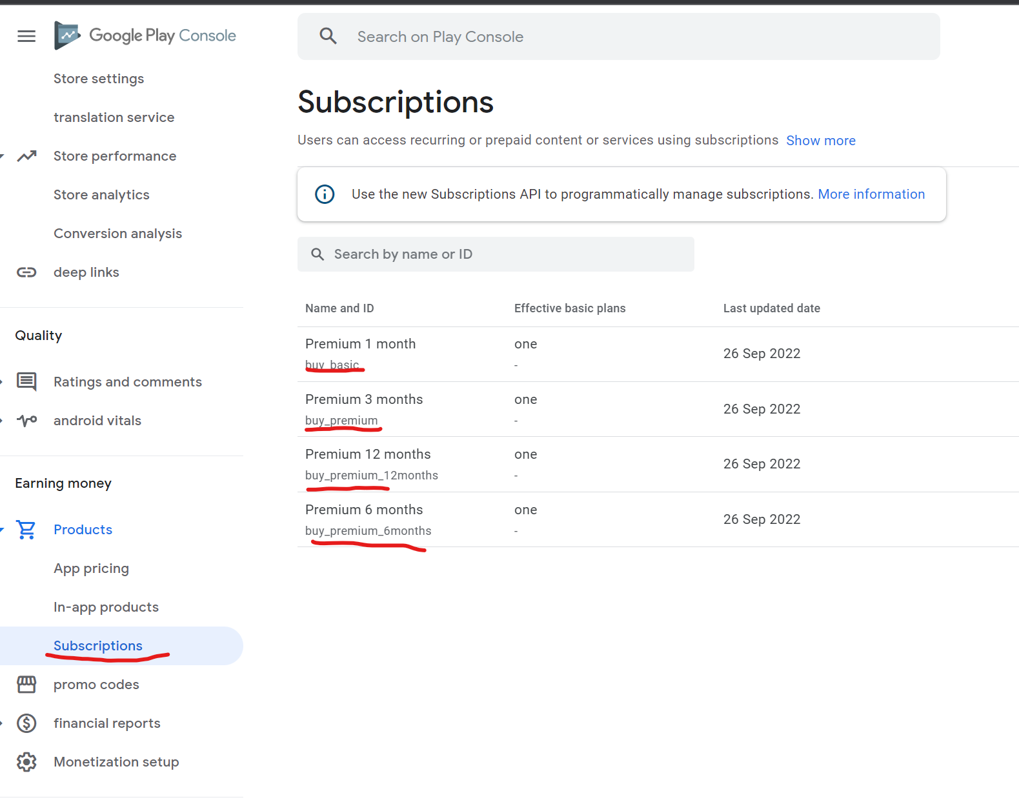The width and height of the screenshot is (1019, 802).
Task: Click the buy_premium_6months product ID
Action: click(x=368, y=531)
